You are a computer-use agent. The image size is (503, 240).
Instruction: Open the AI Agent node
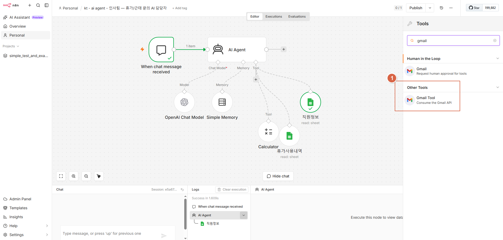(x=237, y=49)
